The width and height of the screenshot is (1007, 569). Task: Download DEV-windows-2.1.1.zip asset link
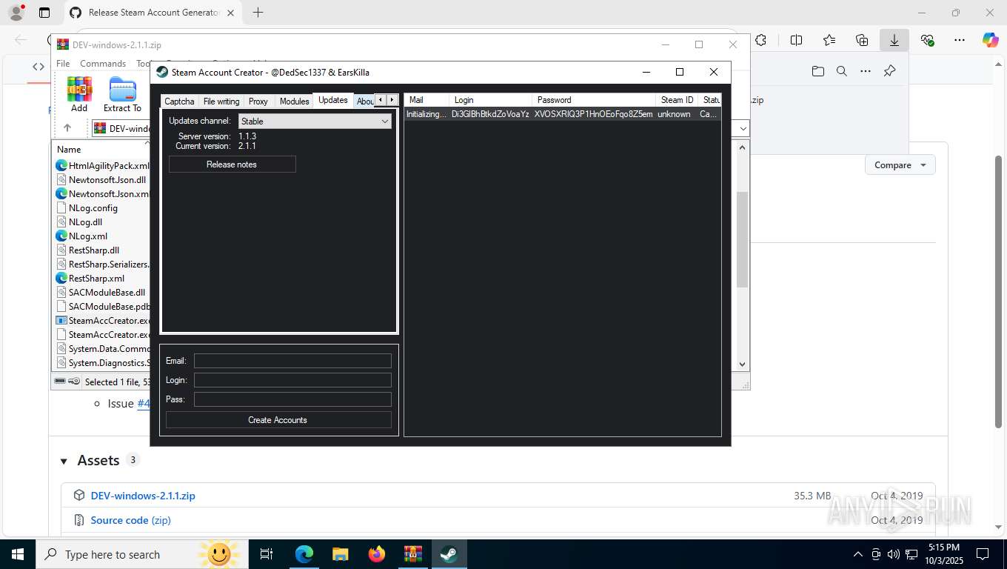143,496
